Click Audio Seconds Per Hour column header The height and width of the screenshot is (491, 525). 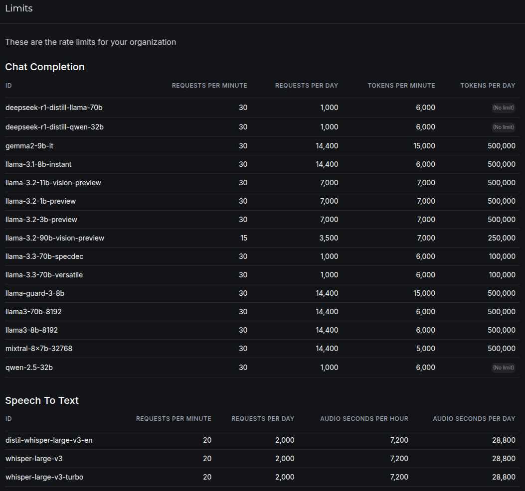(364, 419)
